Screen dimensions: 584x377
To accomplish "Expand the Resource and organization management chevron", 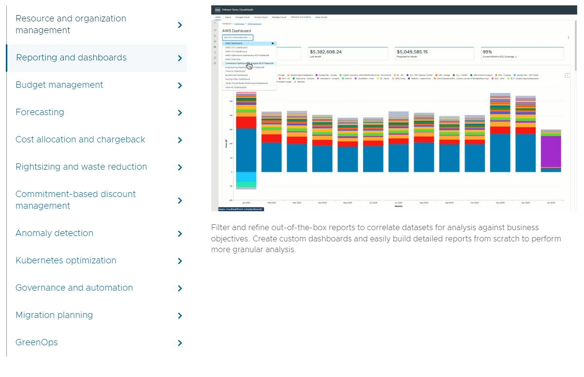I will click(180, 25).
